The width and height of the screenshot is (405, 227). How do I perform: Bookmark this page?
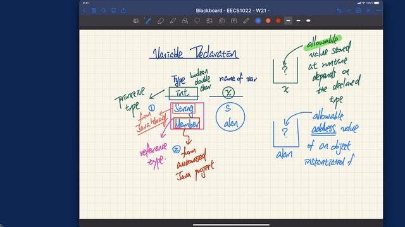pos(114,11)
